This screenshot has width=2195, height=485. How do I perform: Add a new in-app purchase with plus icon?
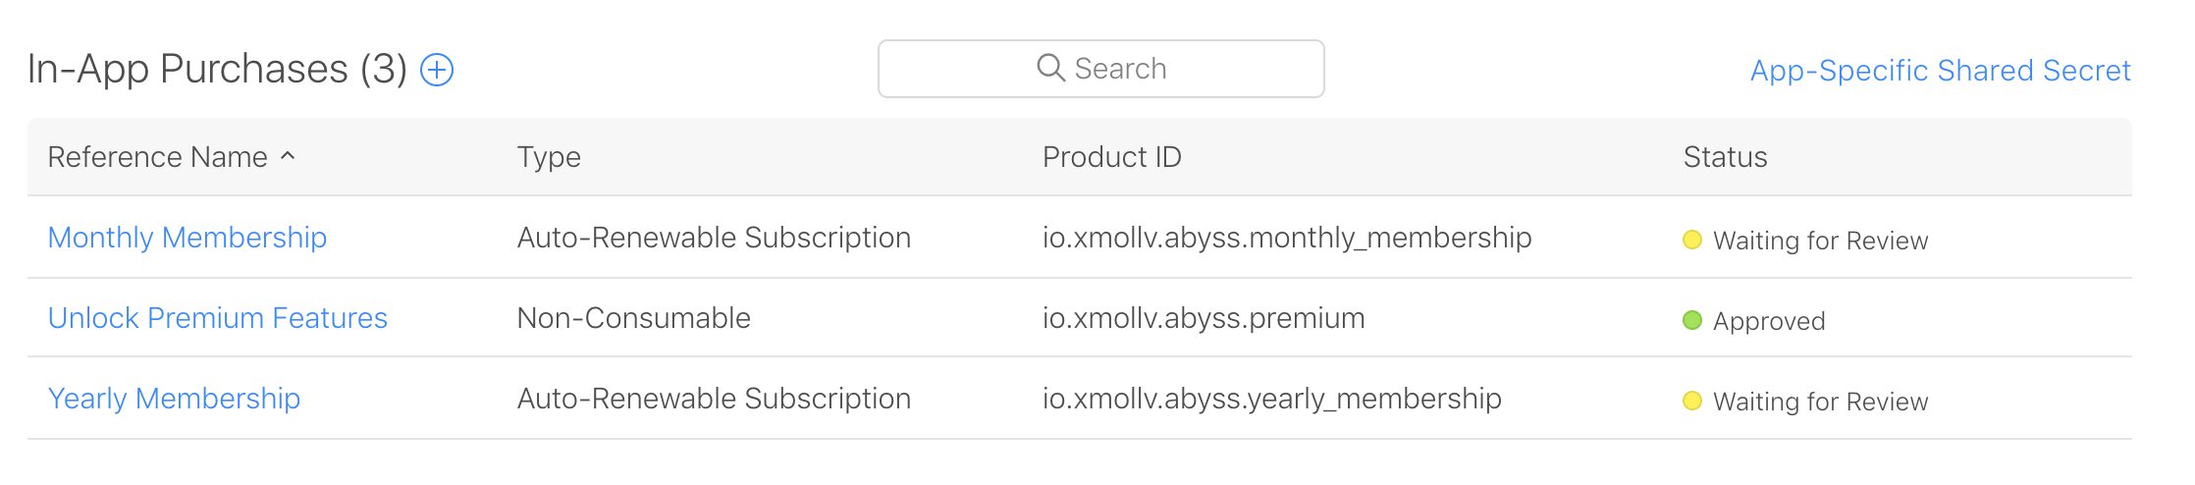tap(437, 70)
